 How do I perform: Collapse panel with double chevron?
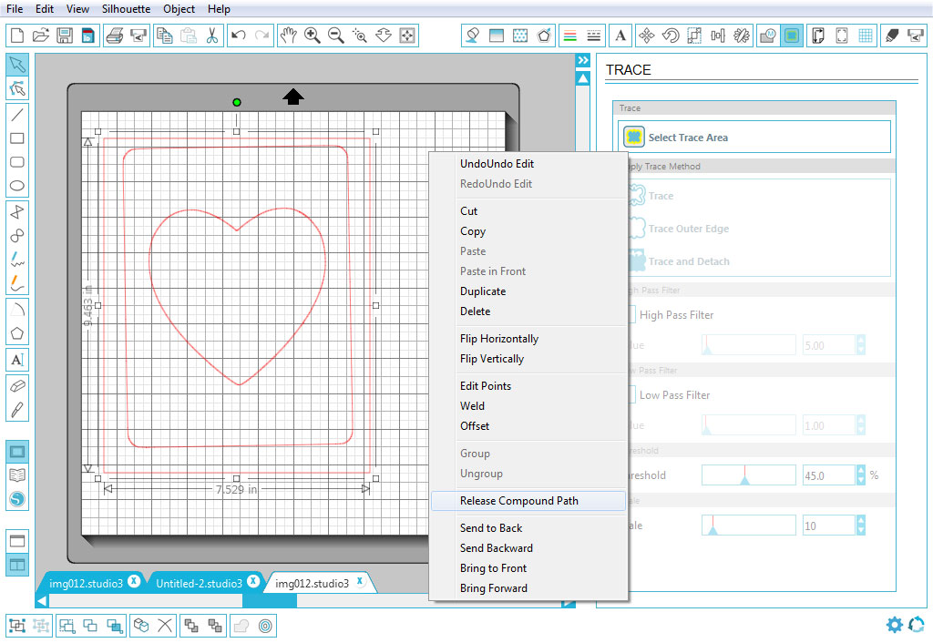583,60
